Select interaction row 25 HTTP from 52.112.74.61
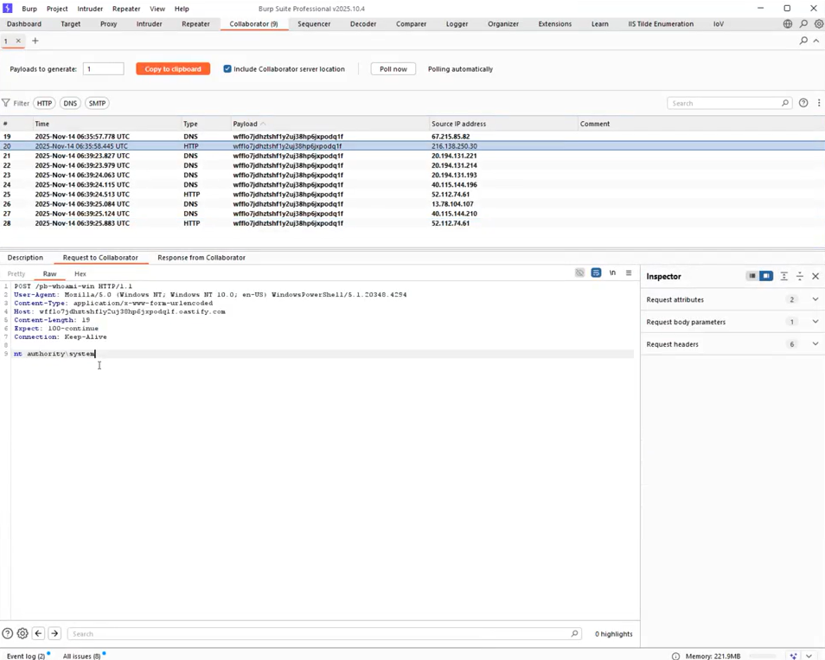This screenshot has width=825, height=660. tap(412, 195)
